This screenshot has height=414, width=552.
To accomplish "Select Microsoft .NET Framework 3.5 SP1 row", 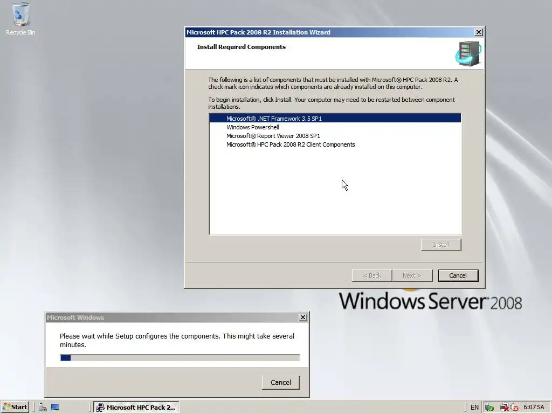I will point(335,118).
